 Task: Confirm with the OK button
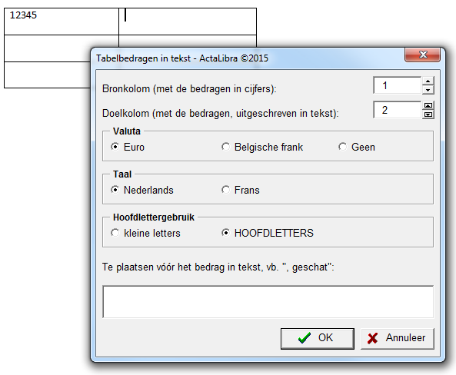318,339
